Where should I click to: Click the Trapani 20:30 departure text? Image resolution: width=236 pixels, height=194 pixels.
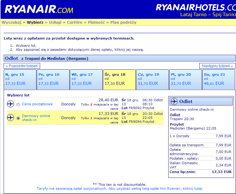(x=182, y=119)
